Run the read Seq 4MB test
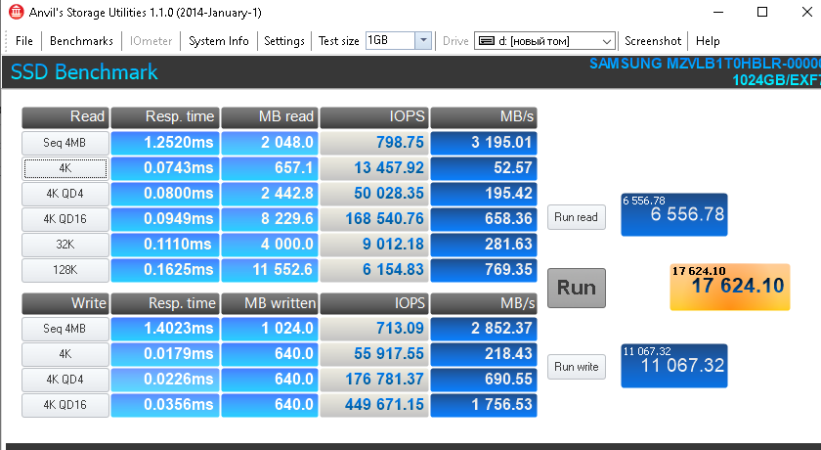 click(x=65, y=143)
